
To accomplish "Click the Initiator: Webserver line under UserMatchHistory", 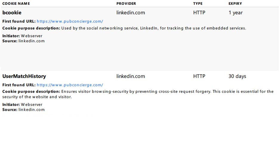I will [22, 105].
